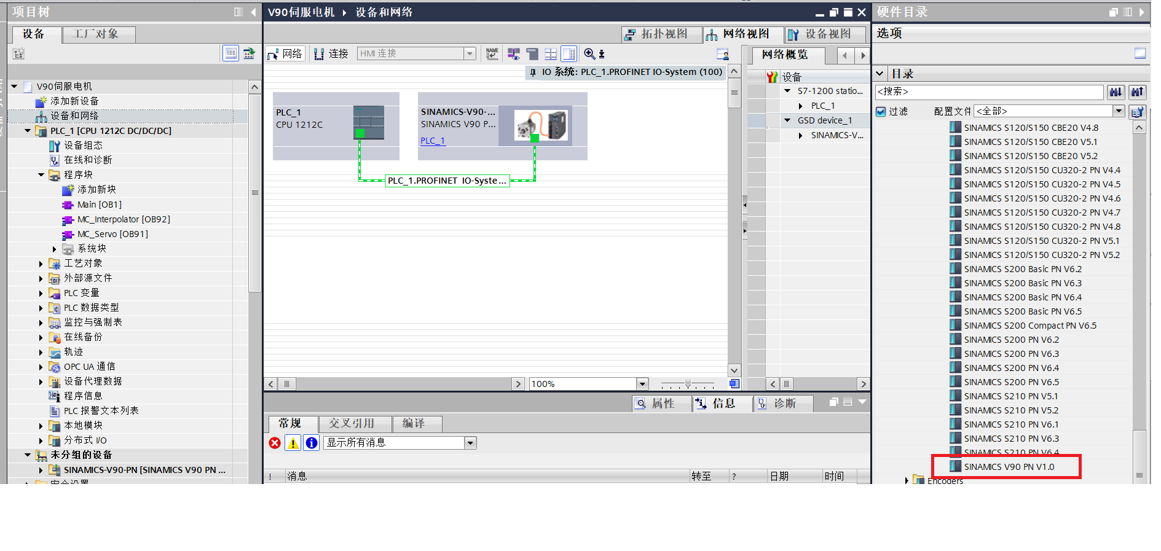This screenshot has height=551, width=1161.
Task: Click the show address labels toolbar icon
Action: coord(513,54)
